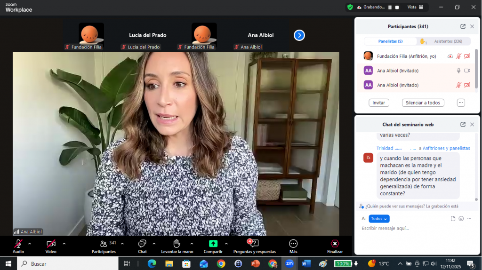Pop out the Participantes panel
Image resolution: width=482 pixels, height=270 pixels.
click(x=463, y=27)
